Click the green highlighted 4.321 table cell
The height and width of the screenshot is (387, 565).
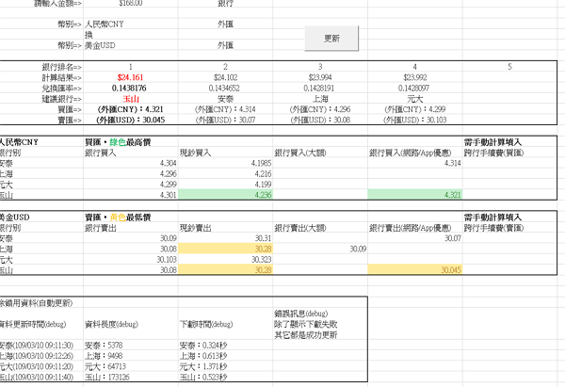pyautogui.click(x=414, y=195)
